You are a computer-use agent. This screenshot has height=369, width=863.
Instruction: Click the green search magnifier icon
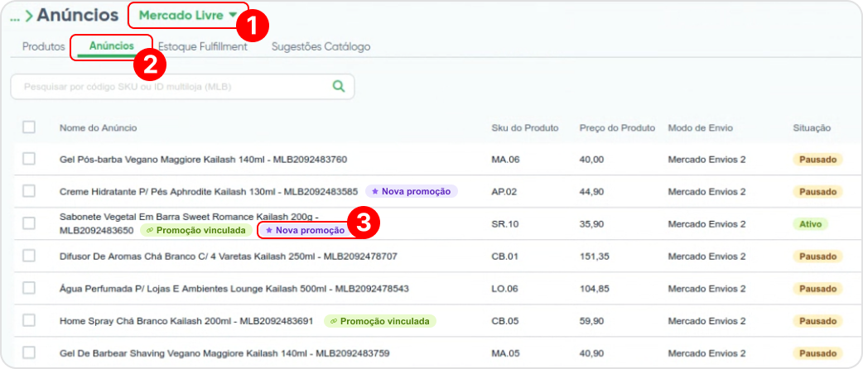coord(339,86)
